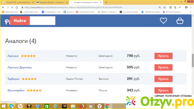Go to browser home page icon
This screenshot has width=194, height=109.
[x=17, y=7]
